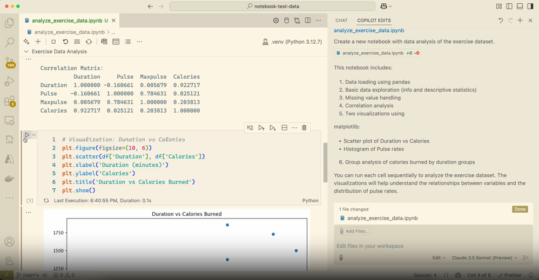This screenshot has width=539, height=280.
Task: Close the Copilot Edits panel
Action: pyautogui.click(x=530, y=21)
